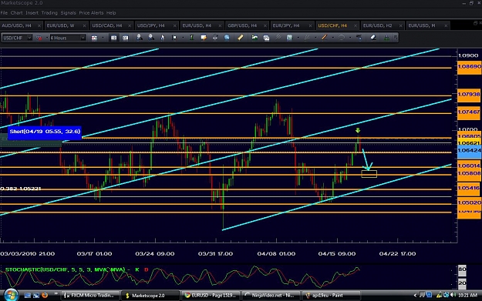The image size is (482, 301).
Task: Open the Insert menu
Action: coord(32,13)
